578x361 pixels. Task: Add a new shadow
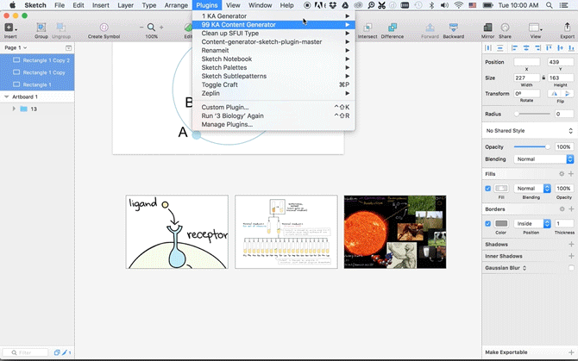[571, 245]
